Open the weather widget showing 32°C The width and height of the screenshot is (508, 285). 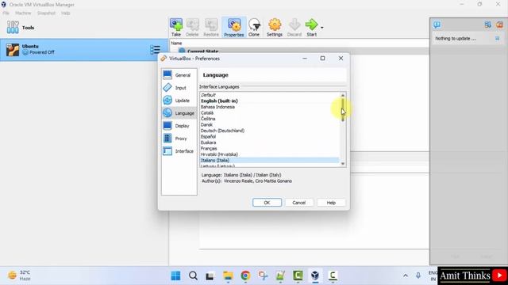tap(19, 275)
